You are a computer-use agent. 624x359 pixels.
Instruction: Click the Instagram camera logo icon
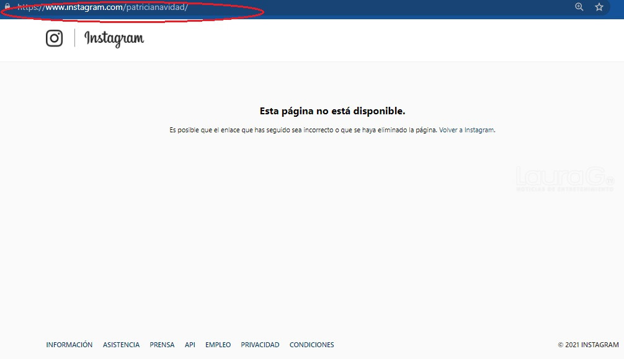pyautogui.click(x=55, y=39)
